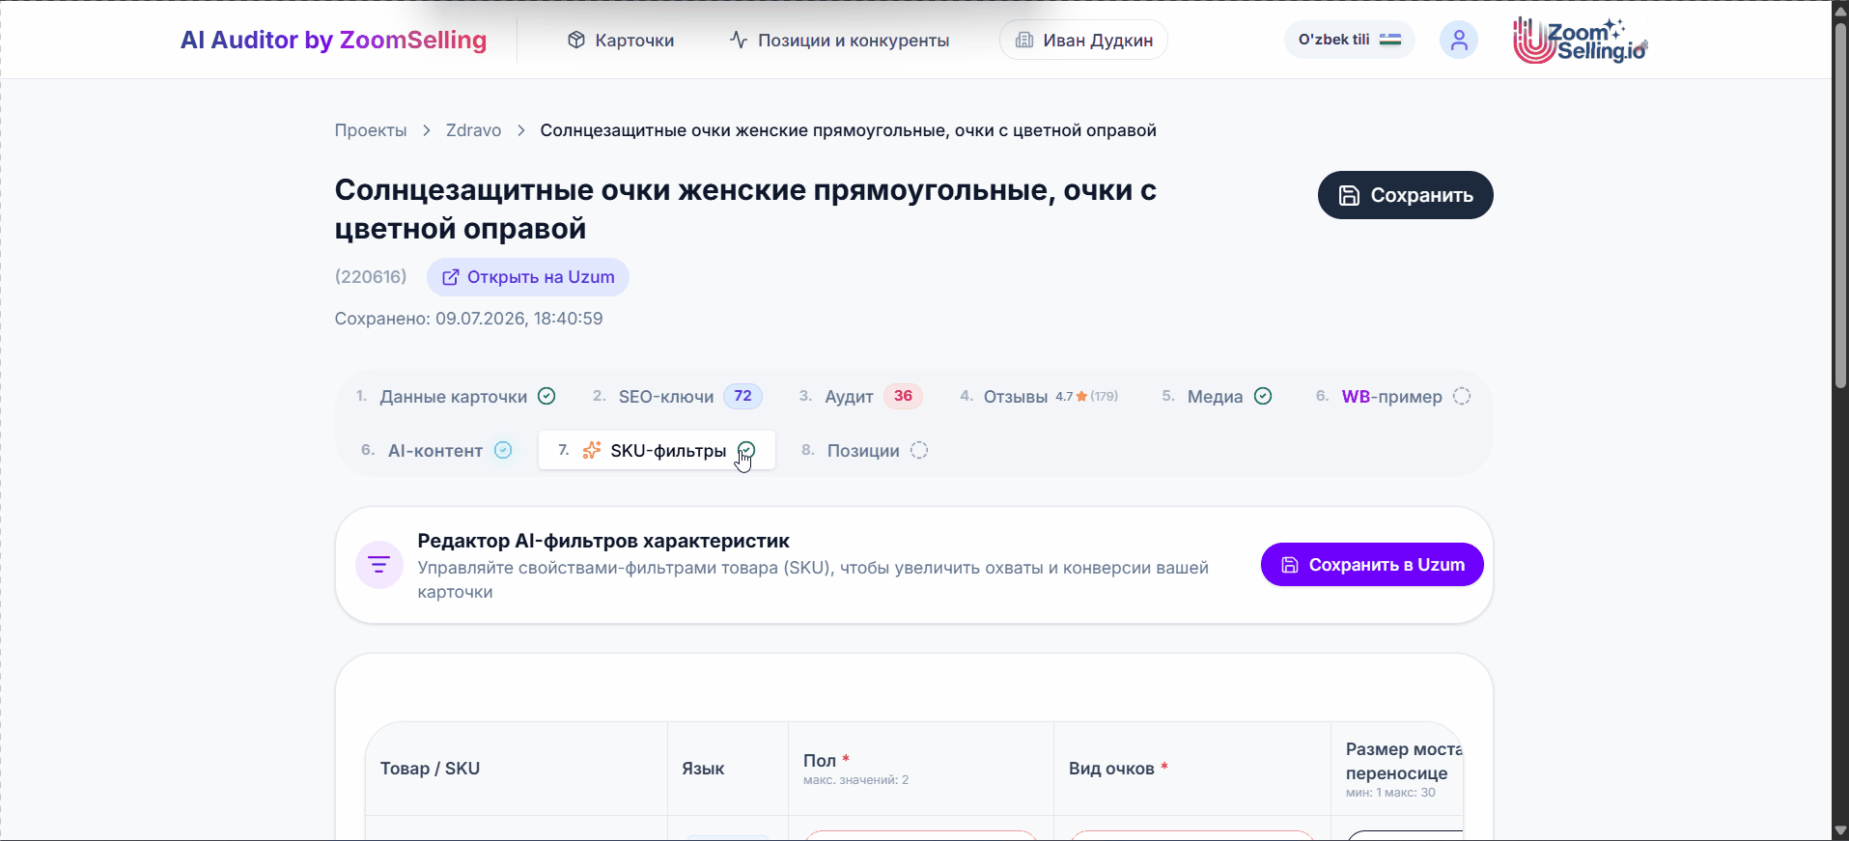
Task: Switch to Аудит tab
Action: [860, 397]
